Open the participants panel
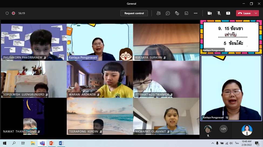The image size is (263, 147). 159,13
